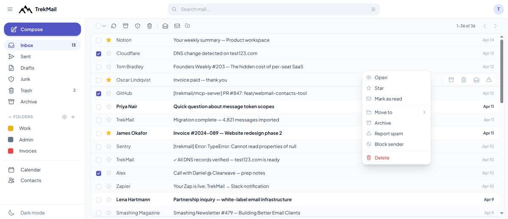Mark selected as read (open envelope) in toolbar
Screen dimensions: 508x219
pos(165,26)
